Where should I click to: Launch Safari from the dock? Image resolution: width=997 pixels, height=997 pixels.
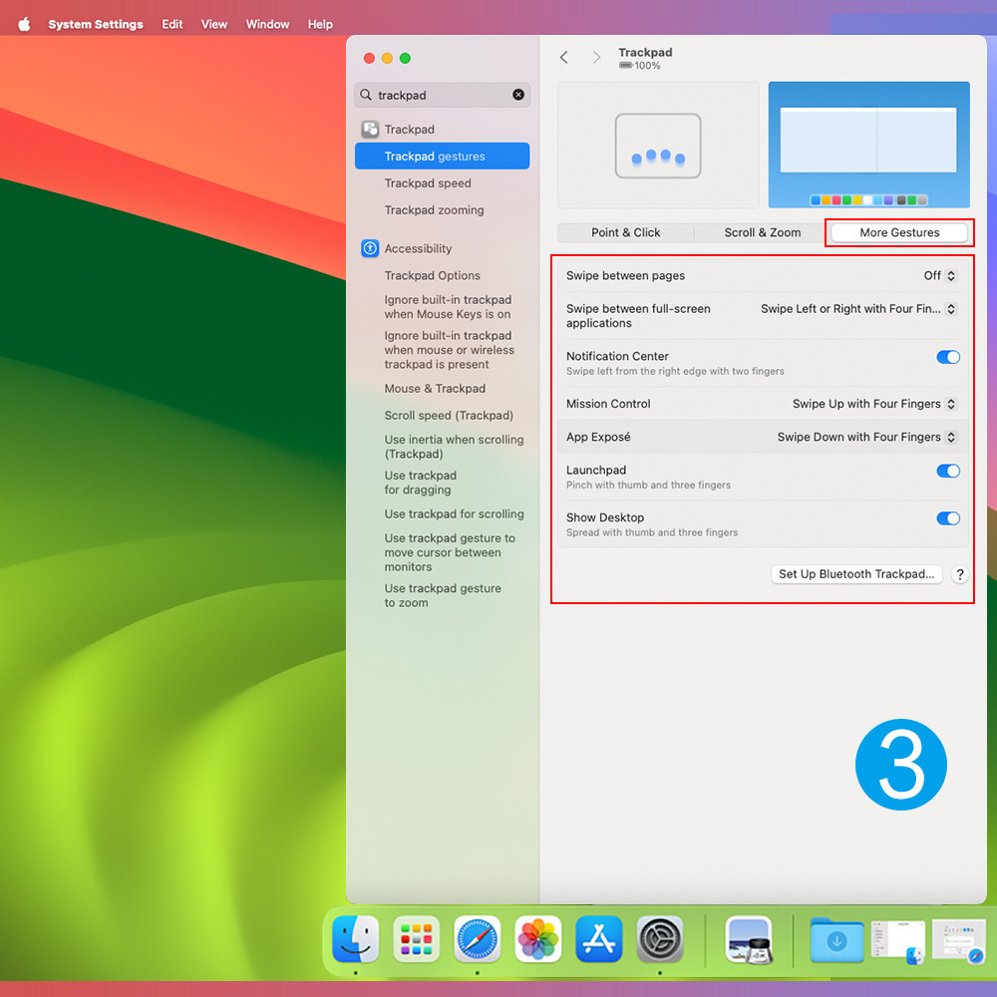click(478, 939)
